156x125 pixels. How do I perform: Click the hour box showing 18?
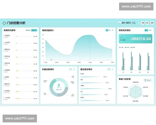pos(143,23)
